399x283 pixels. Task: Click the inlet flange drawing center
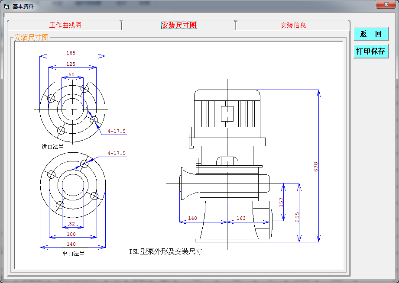pyautogui.click(x=73, y=109)
